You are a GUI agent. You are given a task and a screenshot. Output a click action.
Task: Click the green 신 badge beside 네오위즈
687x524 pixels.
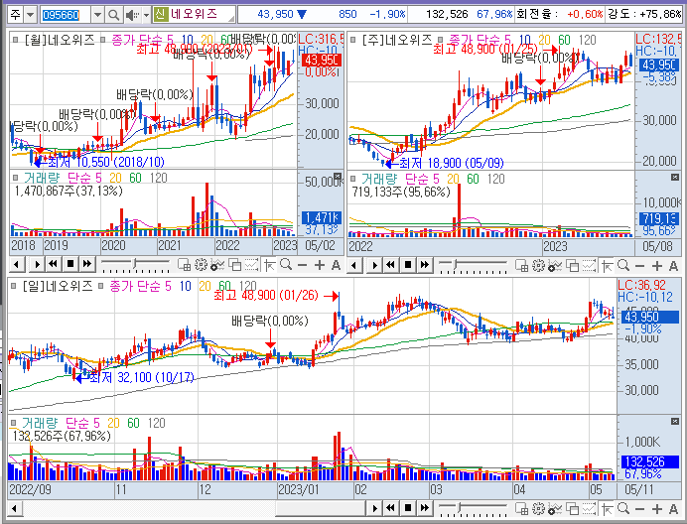pyautogui.click(x=161, y=15)
